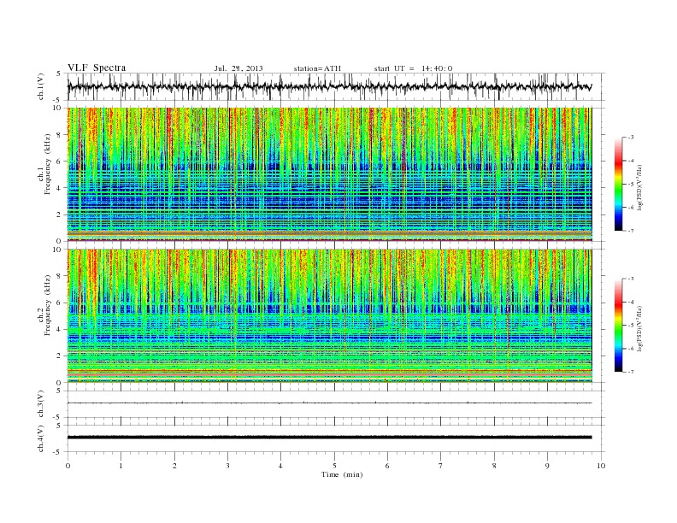Click the "station=ATH" header label
Image resolution: width=677 pixels, height=523 pixels.
[317, 68]
